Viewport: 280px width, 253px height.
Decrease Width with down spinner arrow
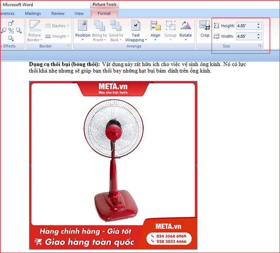click(258, 38)
